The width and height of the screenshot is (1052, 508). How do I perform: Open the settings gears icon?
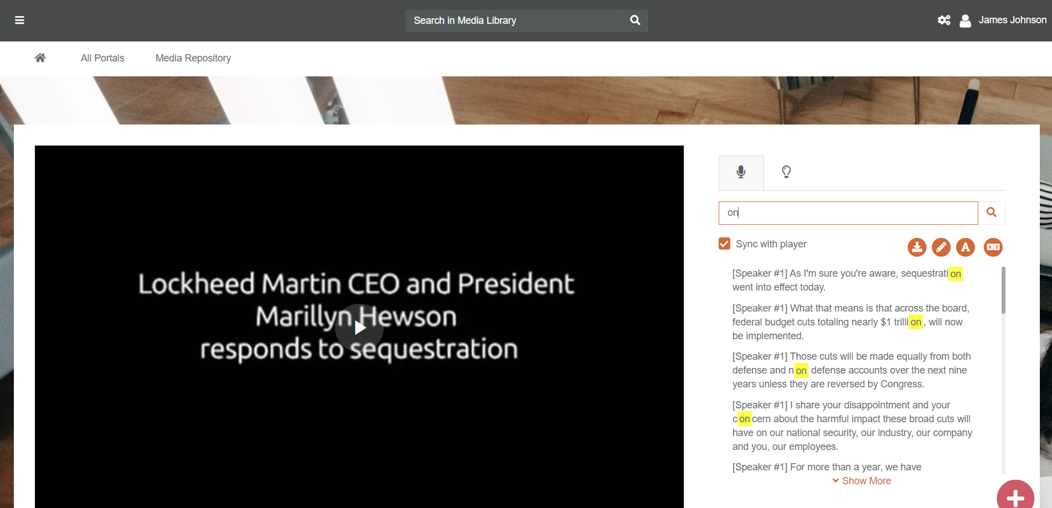click(944, 20)
